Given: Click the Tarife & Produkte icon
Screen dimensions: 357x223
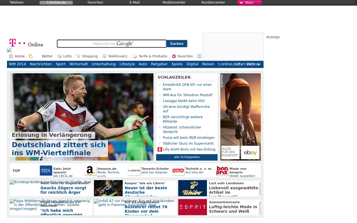Looking at the screenshot, I should (135, 56).
